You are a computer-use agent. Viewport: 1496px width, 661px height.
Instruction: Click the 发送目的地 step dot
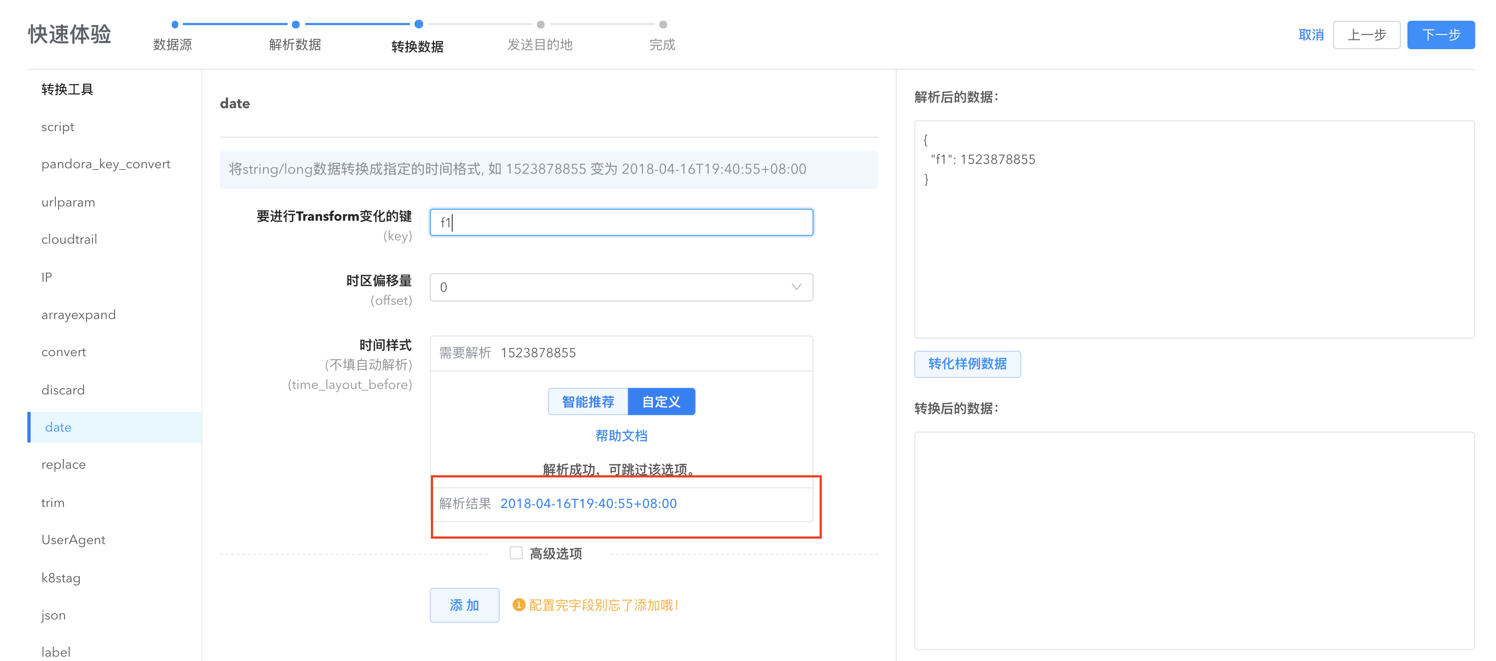pyautogui.click(x=540, y=24)
